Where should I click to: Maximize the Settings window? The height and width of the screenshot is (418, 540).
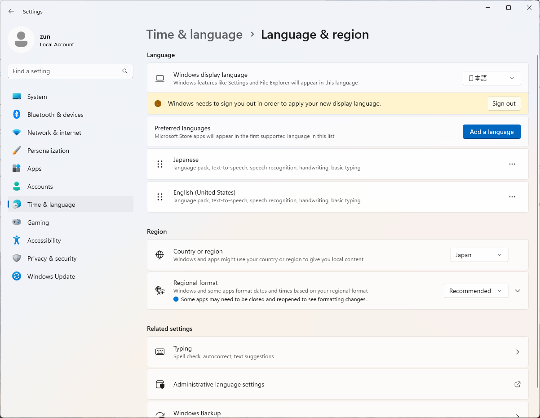click(x=509, y=8)
